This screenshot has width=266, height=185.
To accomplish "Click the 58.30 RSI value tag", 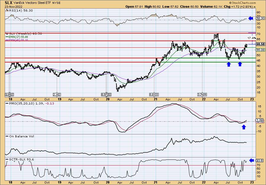I will pyautogui.click(x=260, y=18).
